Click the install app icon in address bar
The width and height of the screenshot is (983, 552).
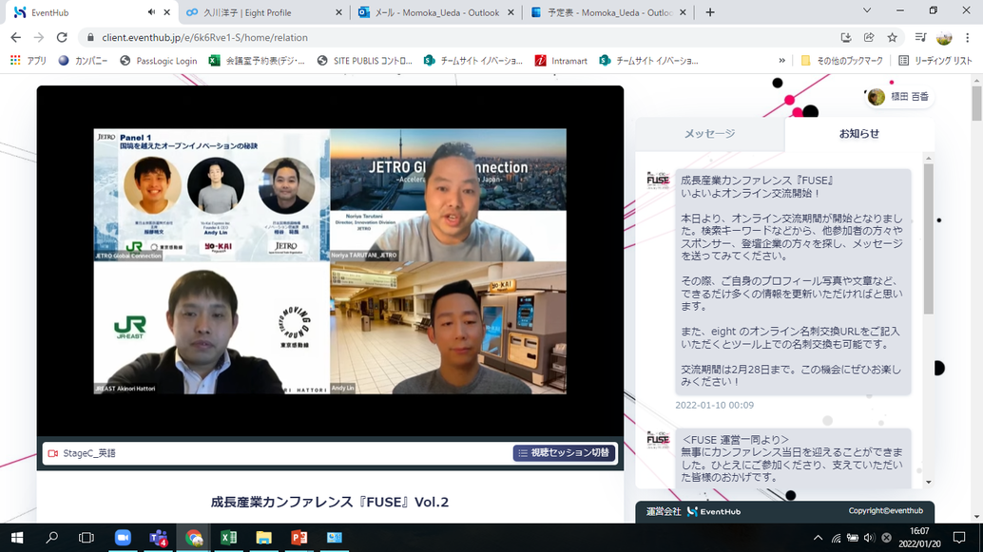tap(846, 38)
